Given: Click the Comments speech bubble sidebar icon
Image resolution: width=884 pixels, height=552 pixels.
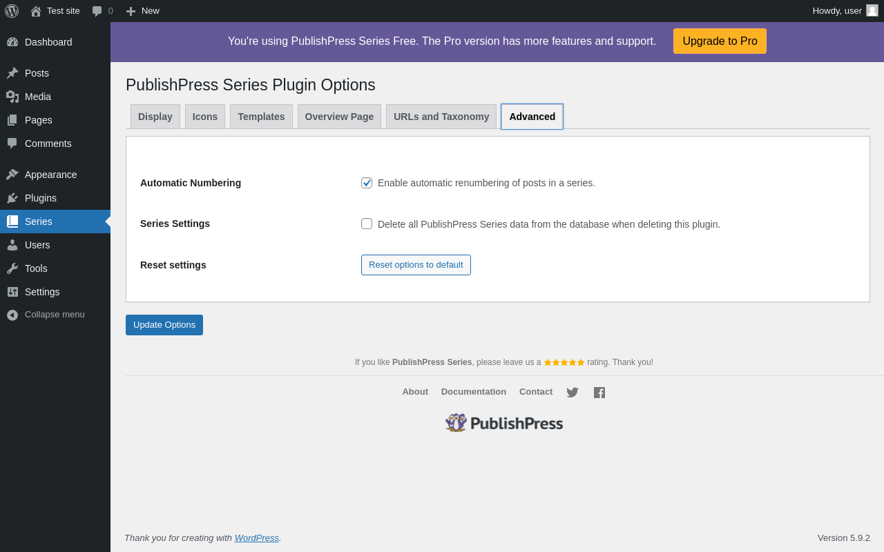Looking at the screenshot, I should pos(12,144).
